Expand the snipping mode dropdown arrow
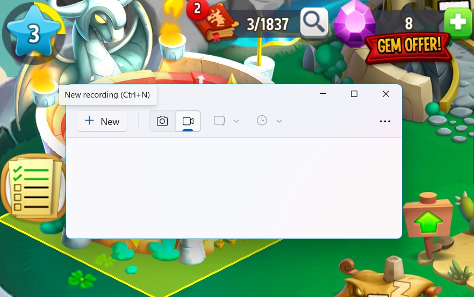Viewport: 474px width, 297px height. (x=236, y=121)
